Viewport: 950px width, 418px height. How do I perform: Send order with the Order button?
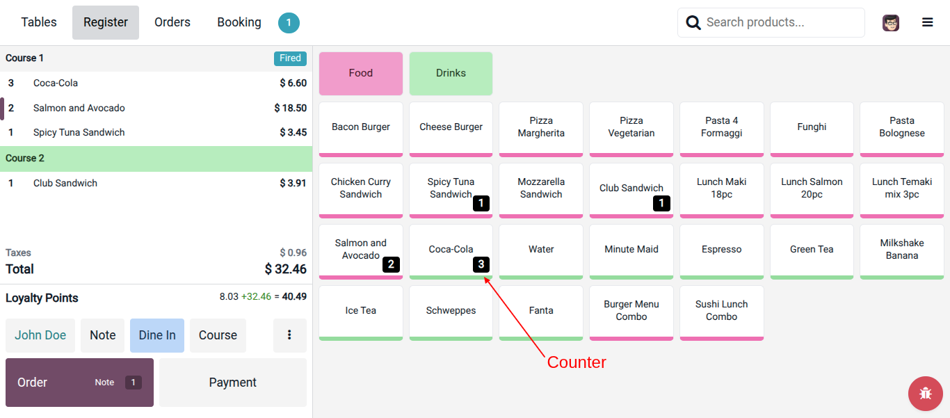coord(79,383)
